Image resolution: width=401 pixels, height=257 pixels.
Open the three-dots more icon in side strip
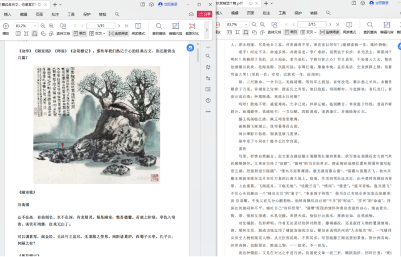[x=208, y=111]
